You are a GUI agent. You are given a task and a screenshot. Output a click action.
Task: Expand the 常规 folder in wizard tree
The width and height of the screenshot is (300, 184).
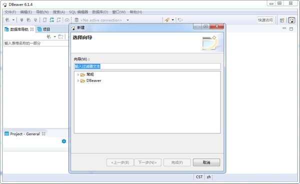(x=78, y=74)
